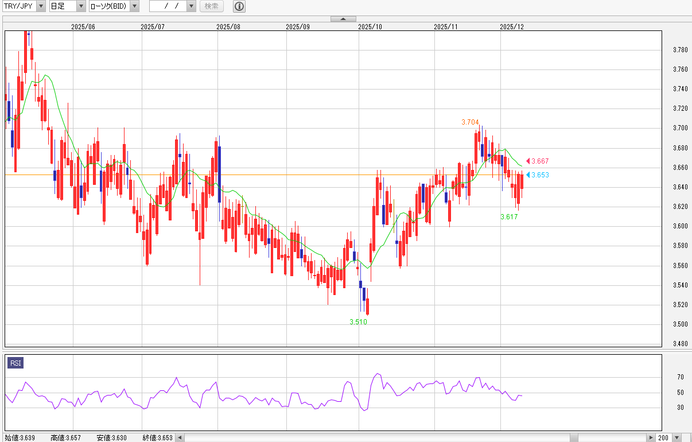Click the 検索 search button
The image size is (692, 442).
212,6
